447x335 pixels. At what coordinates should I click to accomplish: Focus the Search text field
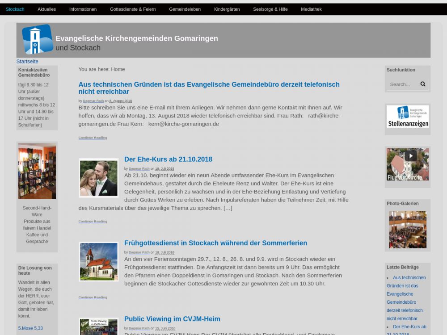(402, 84)
